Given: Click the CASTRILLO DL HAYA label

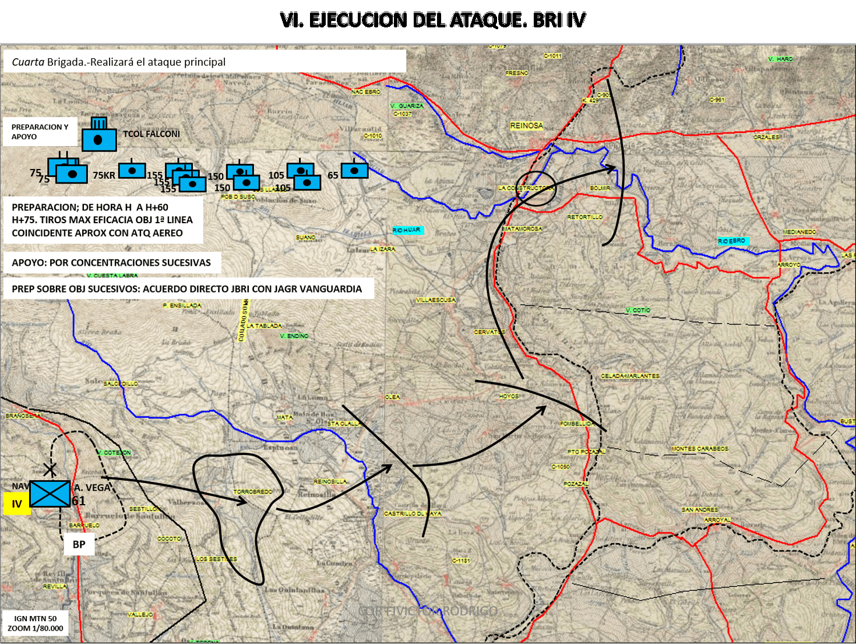Looking at the screenshot, I should pyautogui.click(x=413, y=513).
